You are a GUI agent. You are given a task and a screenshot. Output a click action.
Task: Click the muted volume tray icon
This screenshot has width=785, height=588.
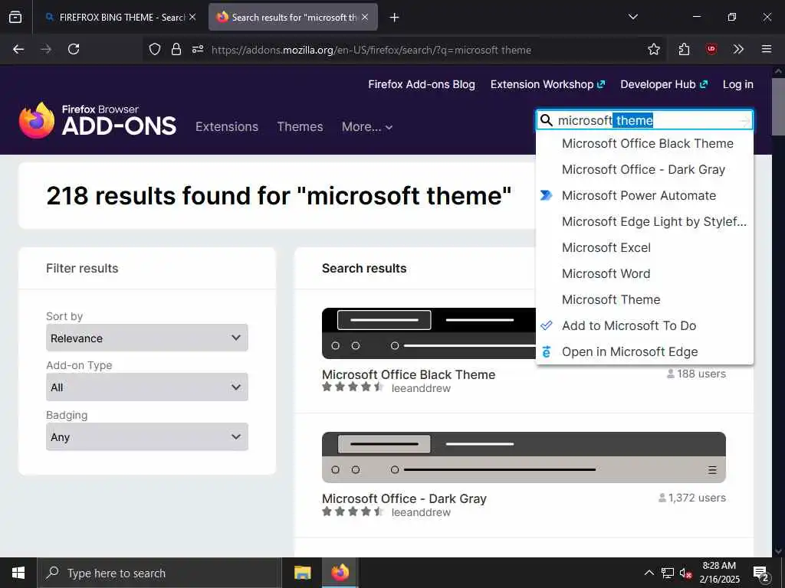point(685,573)
